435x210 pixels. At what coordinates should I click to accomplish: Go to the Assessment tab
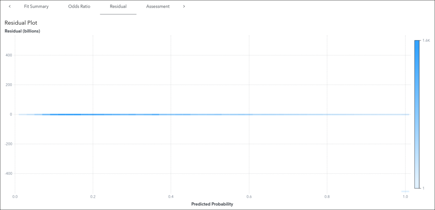point(158,6)
